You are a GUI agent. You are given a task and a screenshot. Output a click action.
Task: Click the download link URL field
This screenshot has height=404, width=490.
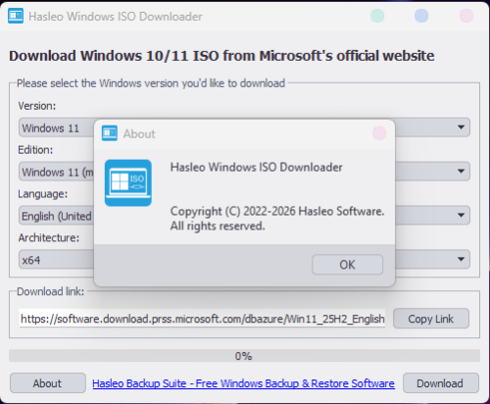coord(202,319)
